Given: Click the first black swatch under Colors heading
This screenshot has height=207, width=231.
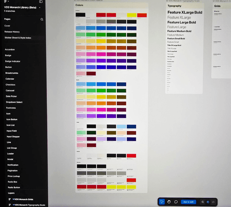Looking at the screenshot, I should click(x=80, y=14).
